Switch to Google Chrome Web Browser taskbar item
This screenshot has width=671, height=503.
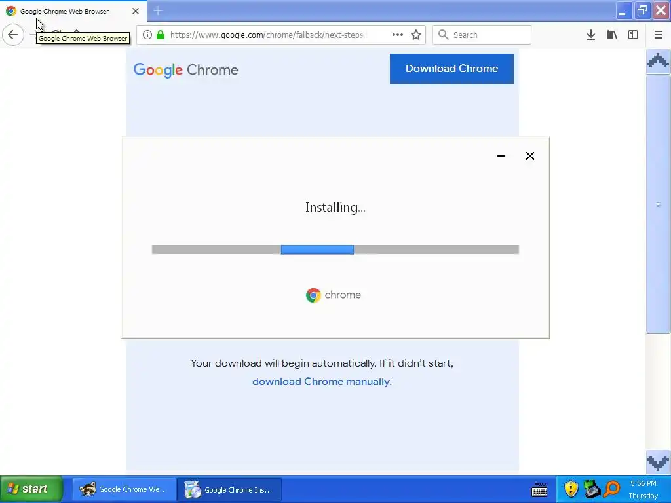[124, 489]
